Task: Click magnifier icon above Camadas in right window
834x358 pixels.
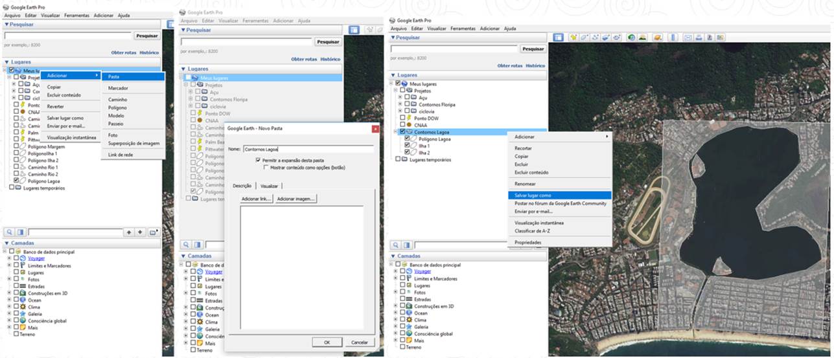Action: click(x=397, y=244)
